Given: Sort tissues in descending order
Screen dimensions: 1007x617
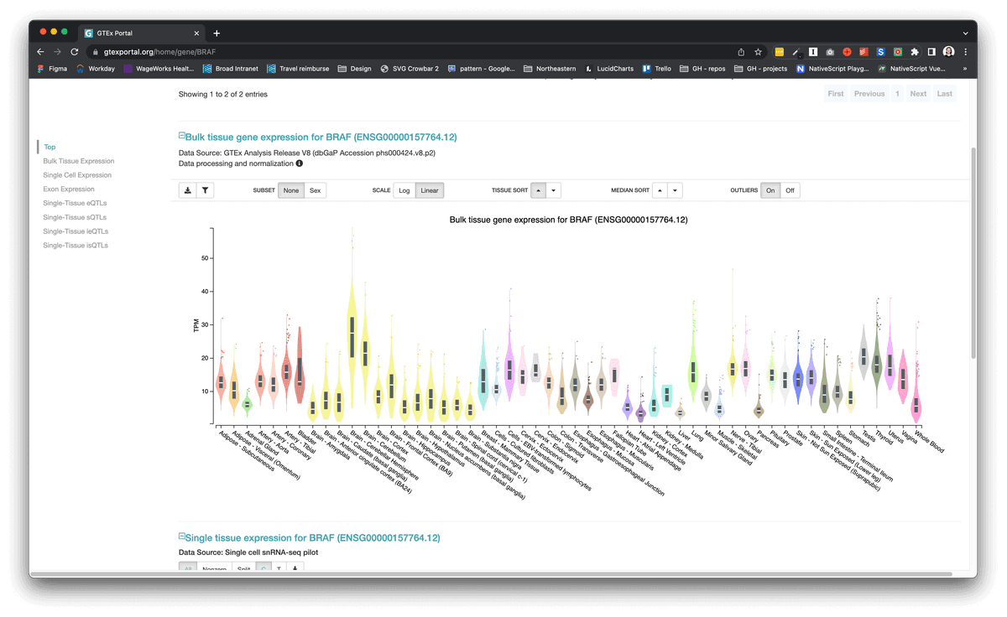Looking at the screenshot, I should pos(554,190).
